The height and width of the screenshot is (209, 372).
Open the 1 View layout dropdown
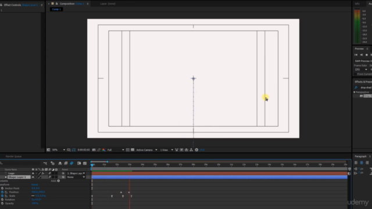pyautogui.click(x=166, y=150)
